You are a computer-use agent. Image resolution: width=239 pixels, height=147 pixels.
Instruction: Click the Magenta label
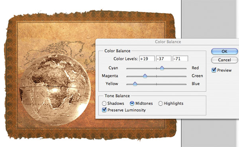(x=110, y=76)
